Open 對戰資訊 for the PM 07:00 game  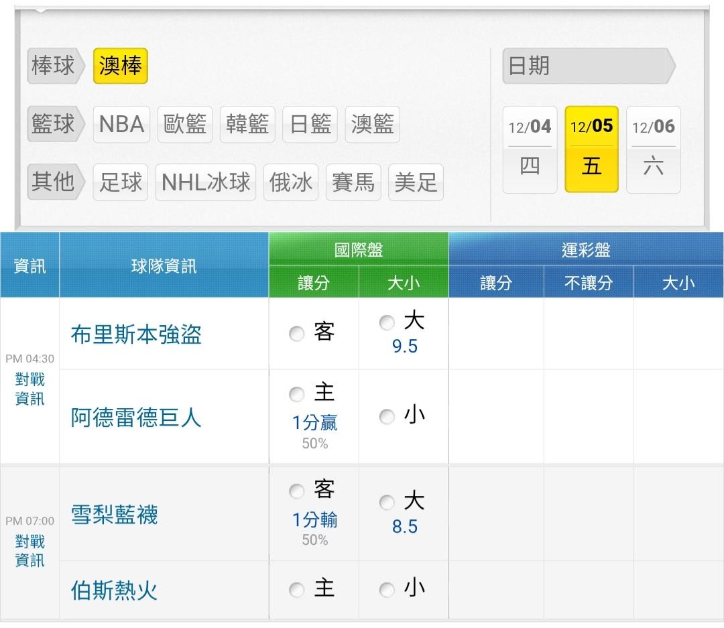[x=30, y=550]
